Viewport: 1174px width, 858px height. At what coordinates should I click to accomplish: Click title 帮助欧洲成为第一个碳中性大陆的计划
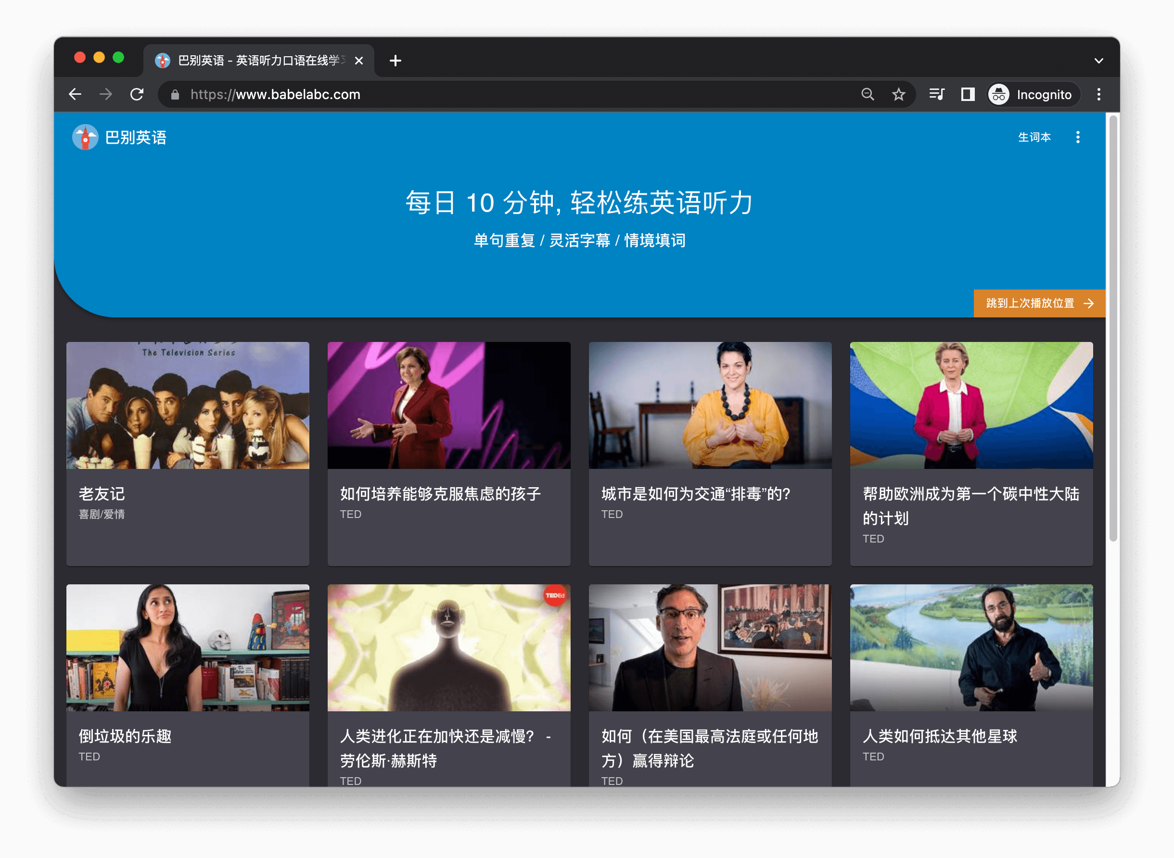coord(971,506)
